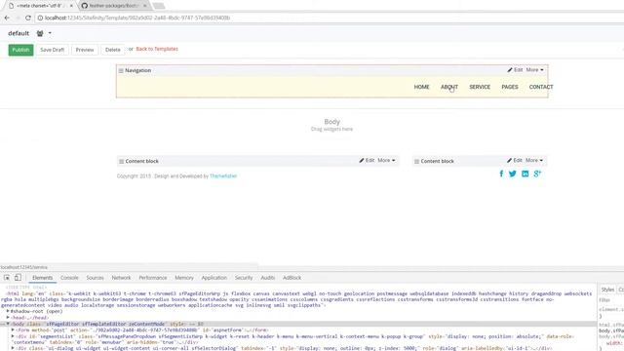Click SERVICE in the navigation menu
The image size is (624, 351).
[480, 87]
